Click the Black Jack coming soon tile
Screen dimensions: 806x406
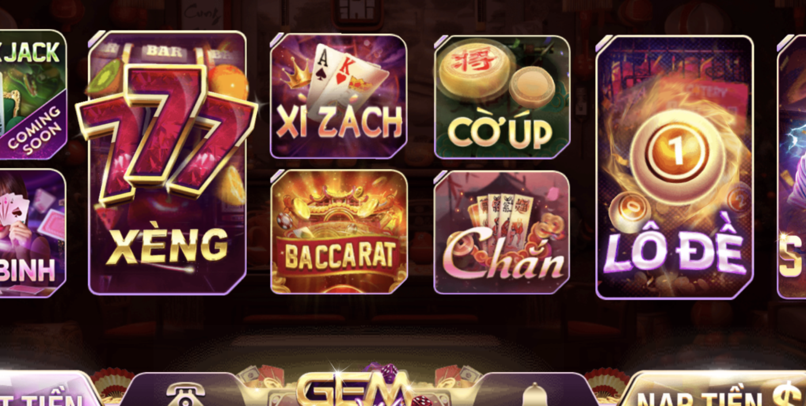point(33,94)
